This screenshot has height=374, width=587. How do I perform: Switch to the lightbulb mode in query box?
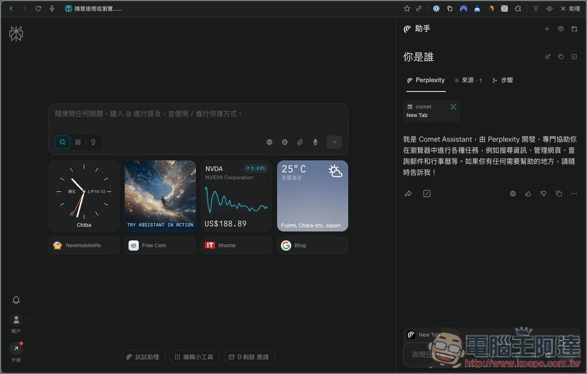click(93, 142)
